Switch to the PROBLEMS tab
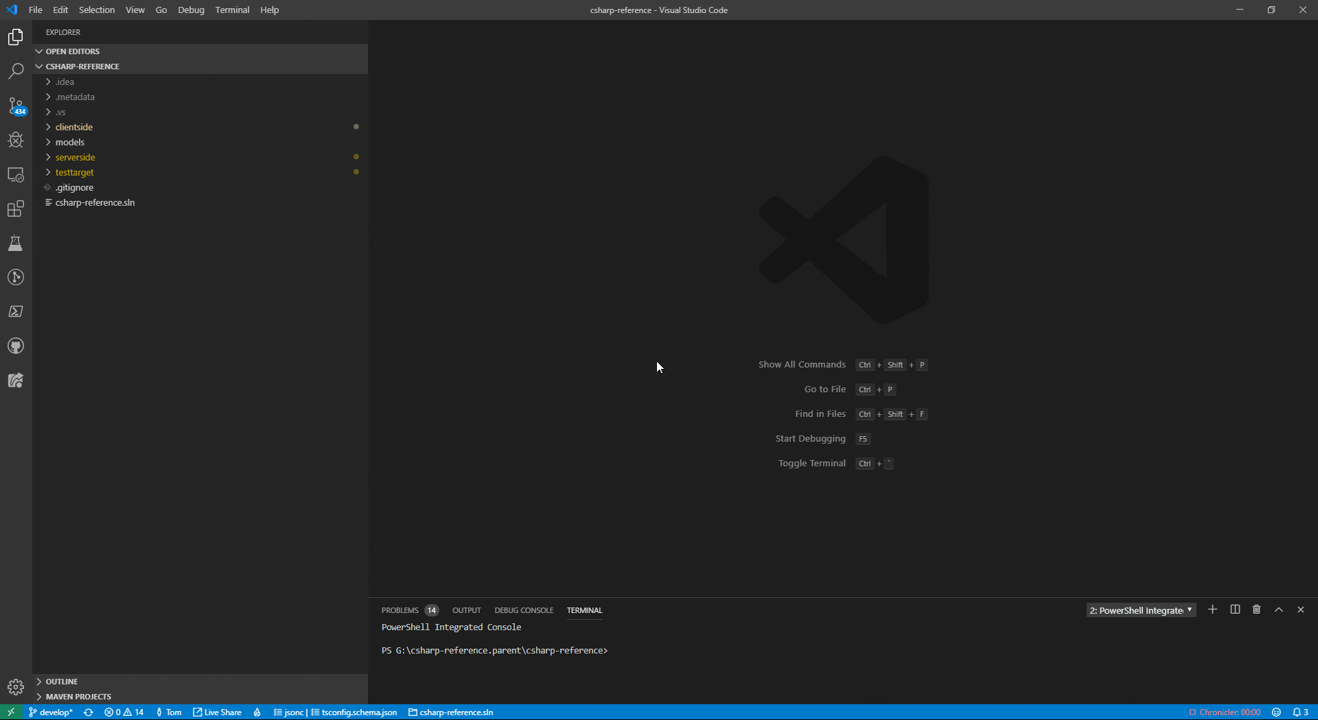 (400, 610)
